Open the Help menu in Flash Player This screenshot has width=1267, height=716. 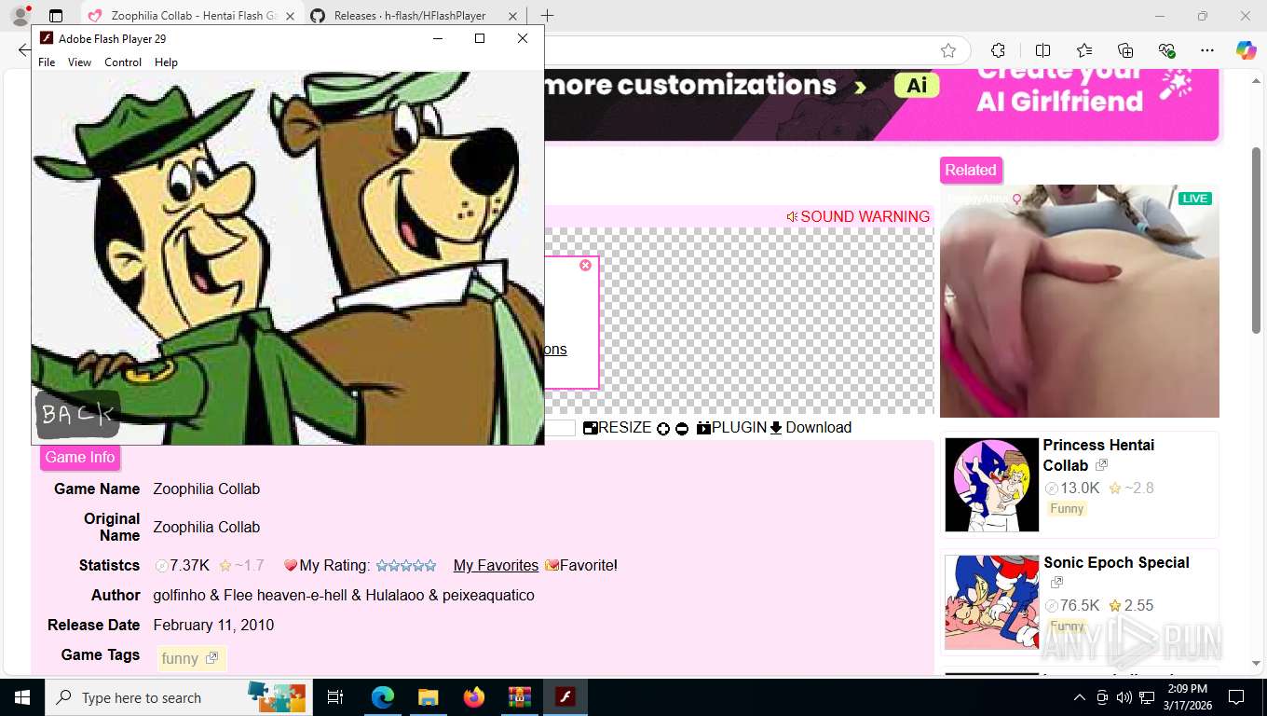pyautogui.click(x=166, y=62)
